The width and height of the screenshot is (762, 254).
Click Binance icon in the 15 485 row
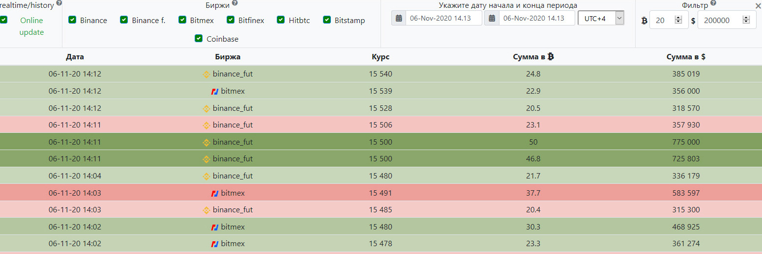point(206,210)
